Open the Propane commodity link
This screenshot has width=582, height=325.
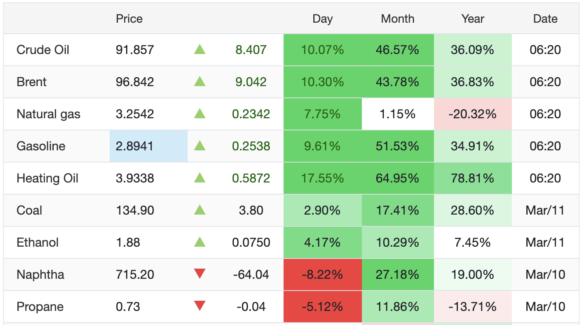tap(40, 307)
